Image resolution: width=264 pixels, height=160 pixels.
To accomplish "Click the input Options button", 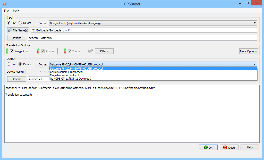I will (16, 38).
